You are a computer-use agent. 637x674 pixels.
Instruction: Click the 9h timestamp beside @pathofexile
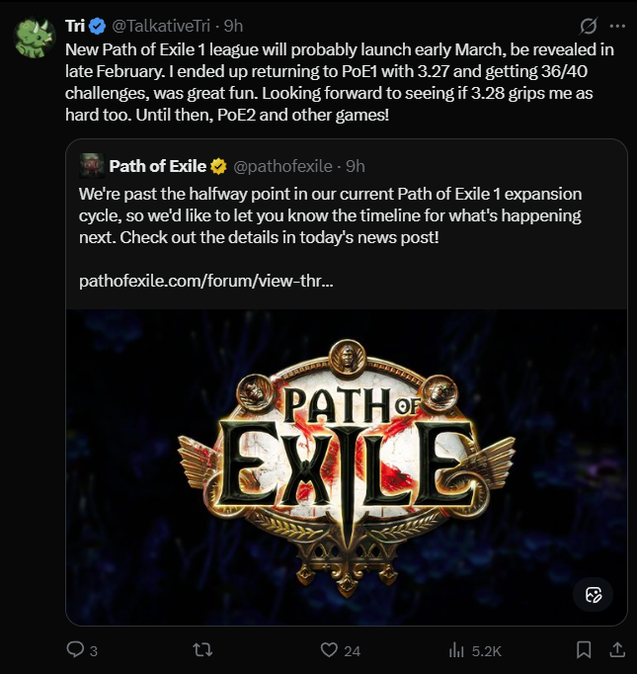pos(356,165)
